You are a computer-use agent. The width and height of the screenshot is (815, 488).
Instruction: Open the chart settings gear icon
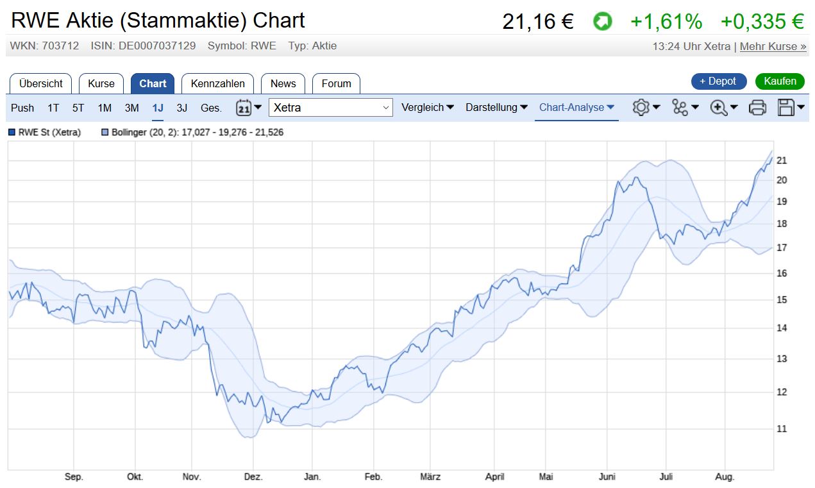point(642,108)
